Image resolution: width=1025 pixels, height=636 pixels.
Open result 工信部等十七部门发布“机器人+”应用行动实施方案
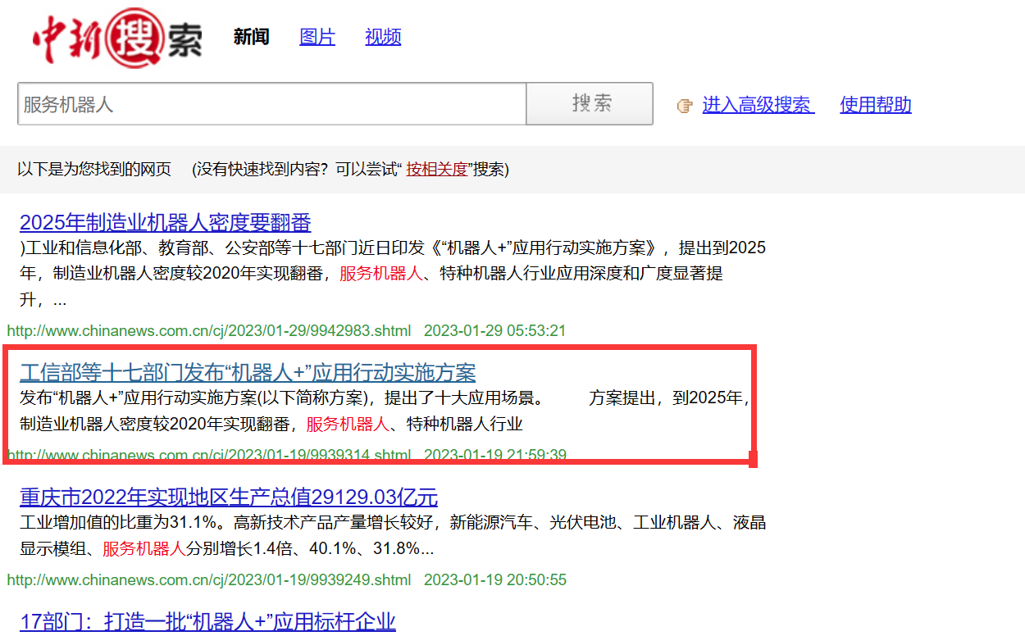pyautogui.click(x=248, y=372)
